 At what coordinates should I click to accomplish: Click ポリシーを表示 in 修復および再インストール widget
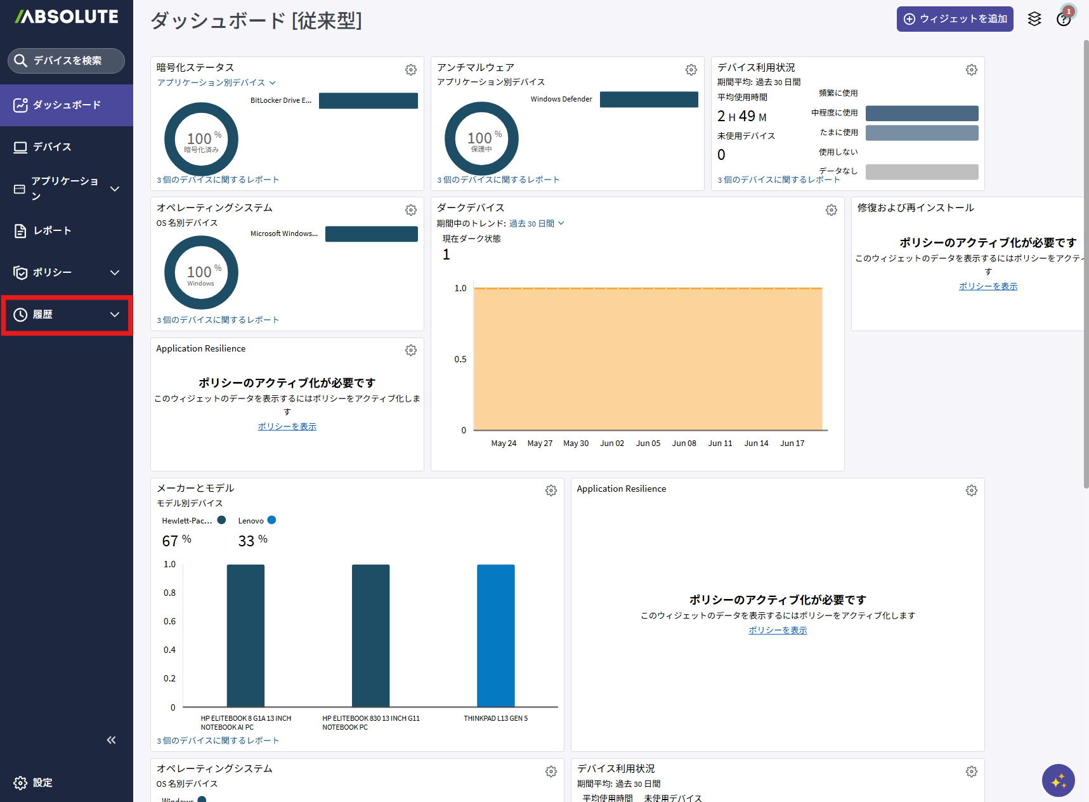click(x=988, y=286)
